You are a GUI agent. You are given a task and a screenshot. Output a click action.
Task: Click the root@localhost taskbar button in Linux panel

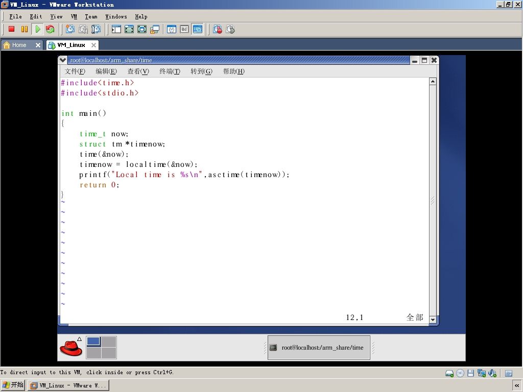click(x=319, y=348)
